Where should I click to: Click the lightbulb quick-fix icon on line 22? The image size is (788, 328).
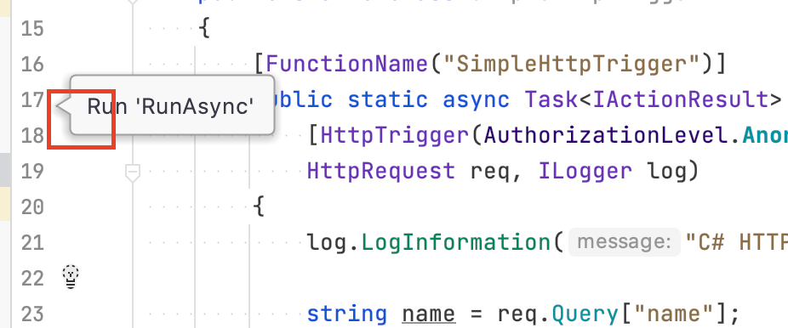point(71,277)
